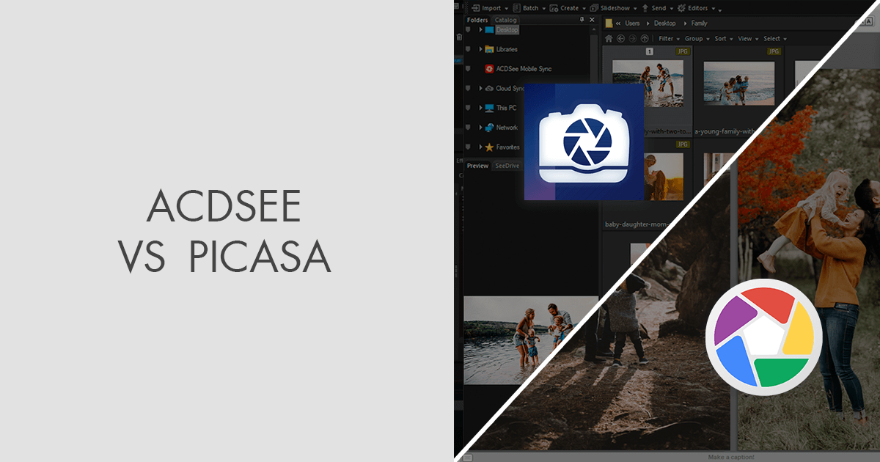Click the Send icon in the toolbar
The height and width of the screenshot is (462, 880).
click(x=645, y=8)
